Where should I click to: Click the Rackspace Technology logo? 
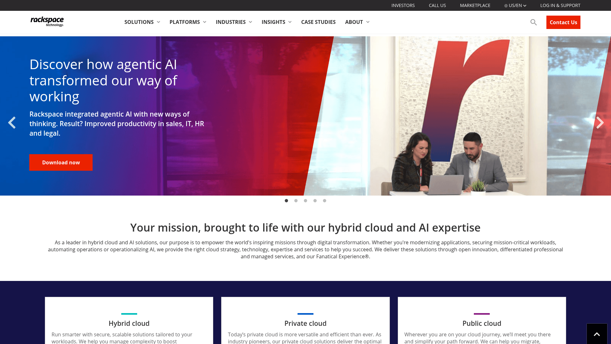[47, 21]
